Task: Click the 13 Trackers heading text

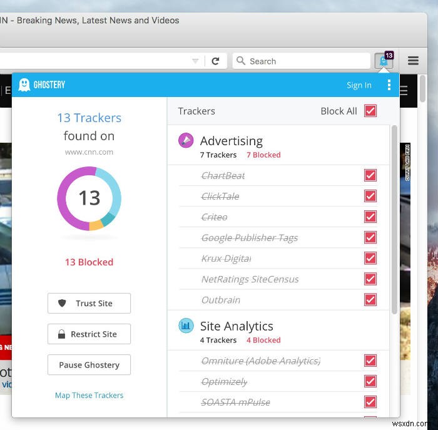Action: tap(89, 118)
